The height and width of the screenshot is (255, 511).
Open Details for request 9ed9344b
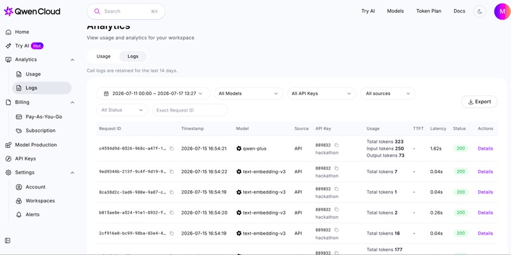pyautogui.click(x=485, y=172)
